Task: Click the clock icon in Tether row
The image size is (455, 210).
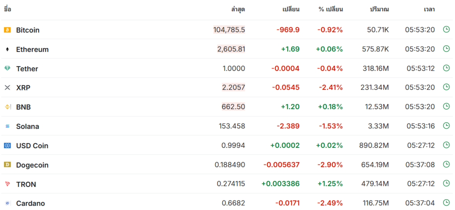Action: 446,68
